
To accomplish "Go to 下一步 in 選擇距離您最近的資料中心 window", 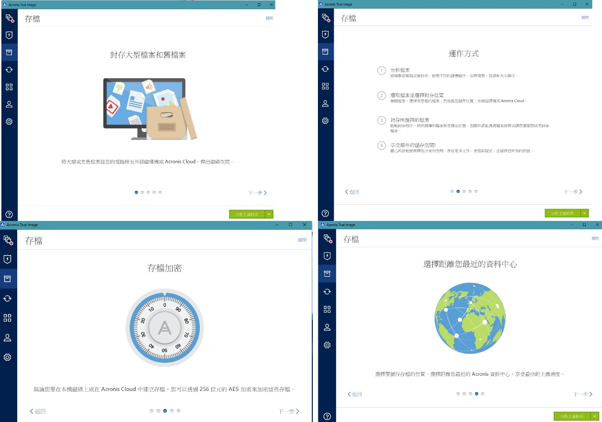I will (583, 394).
